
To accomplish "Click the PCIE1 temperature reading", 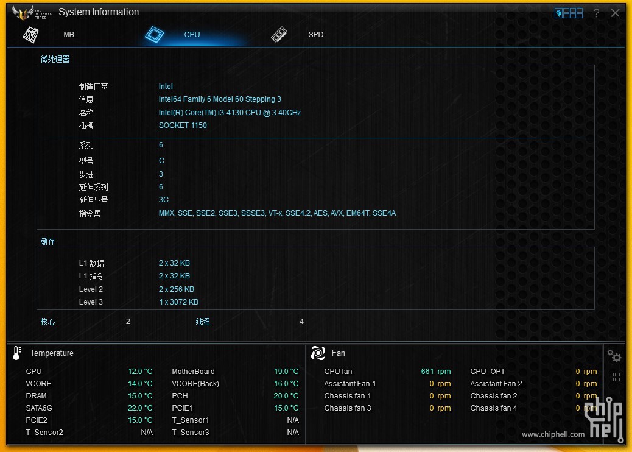I will point(286,408).
